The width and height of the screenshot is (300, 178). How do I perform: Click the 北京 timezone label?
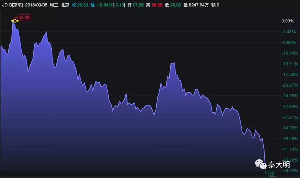click(65, 5)
